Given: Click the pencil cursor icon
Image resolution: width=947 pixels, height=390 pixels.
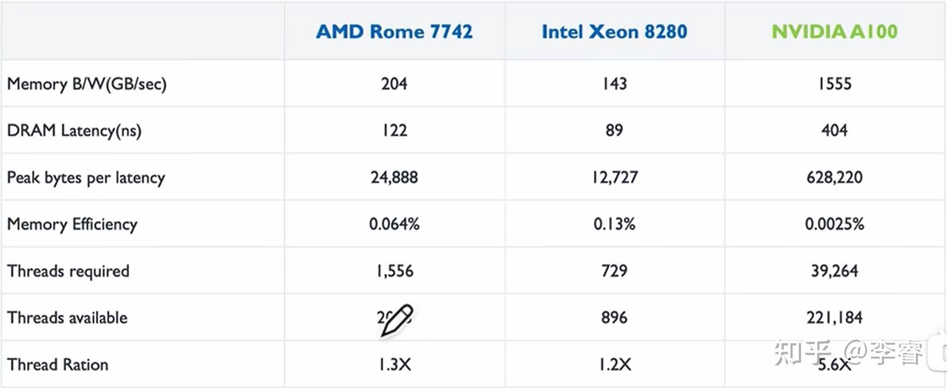Looking at the screenshot, I should pyautogui.click(x=396, y=320).
